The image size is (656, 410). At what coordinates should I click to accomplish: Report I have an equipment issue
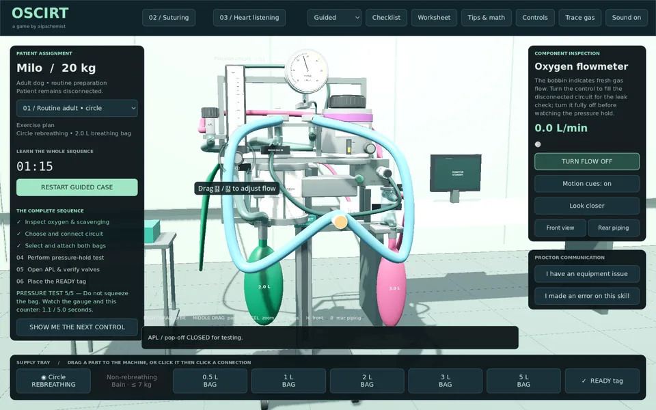click(586, 273)
